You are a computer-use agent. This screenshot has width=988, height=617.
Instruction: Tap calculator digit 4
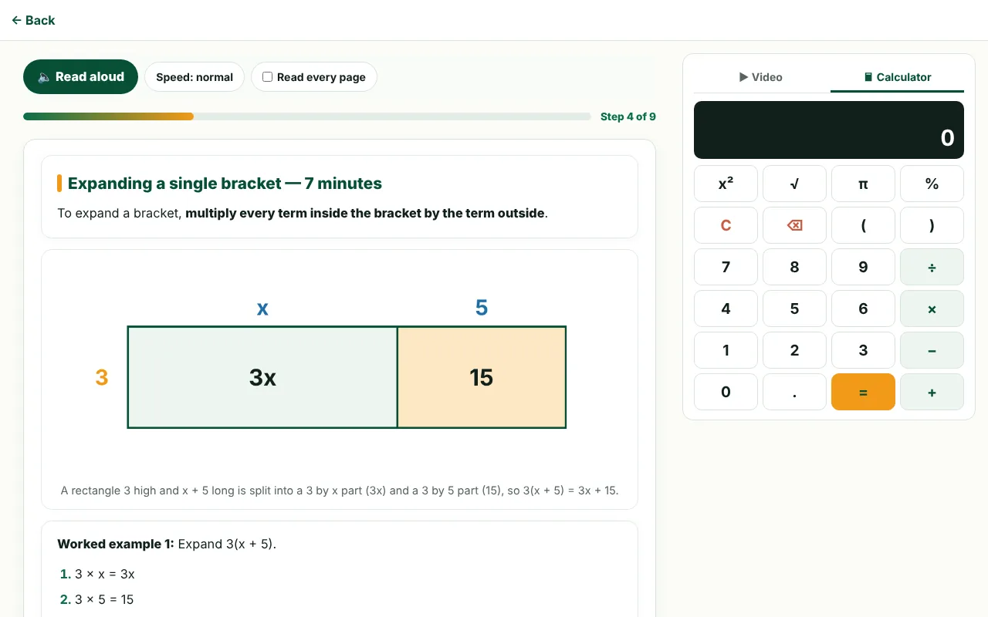[726, 308]
